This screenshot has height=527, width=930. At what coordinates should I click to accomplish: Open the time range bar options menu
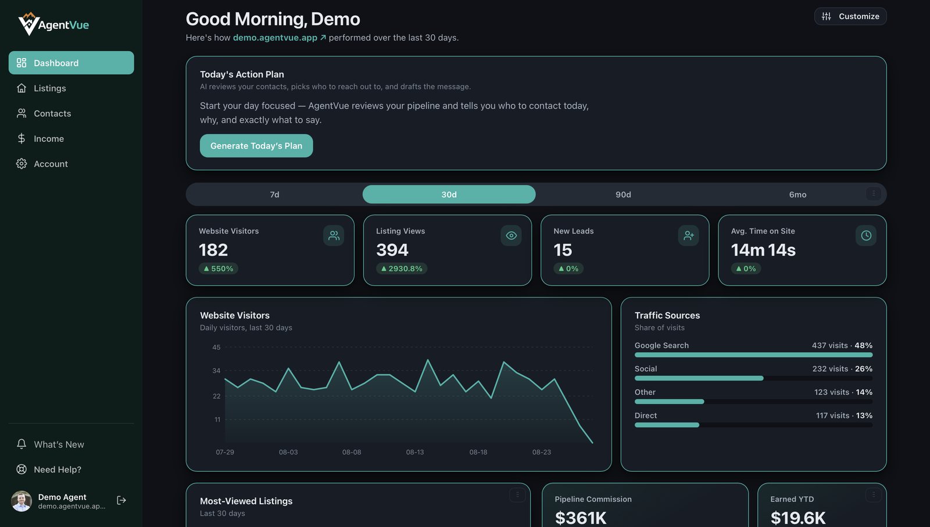[x=874, y=193]
